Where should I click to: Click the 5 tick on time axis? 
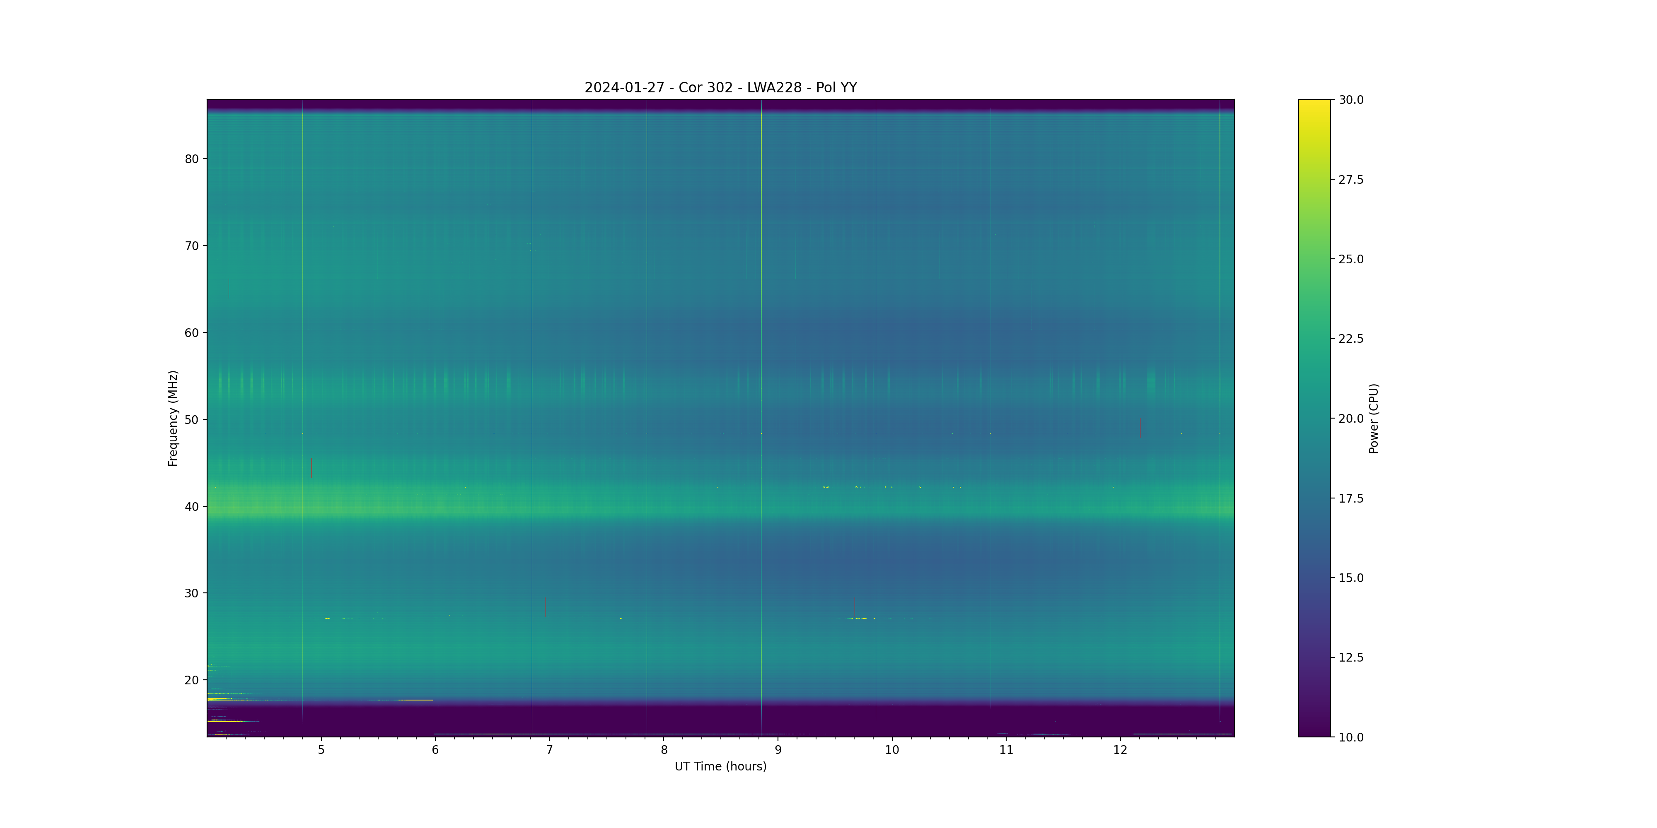pyautogui.click(x=321, y=750)
